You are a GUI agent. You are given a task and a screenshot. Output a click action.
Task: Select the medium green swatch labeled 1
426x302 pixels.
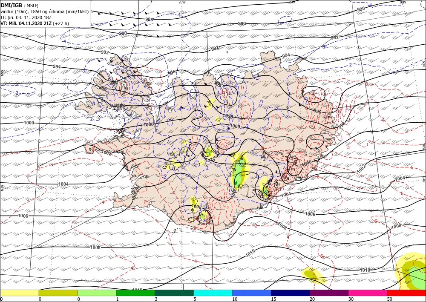tap(135, 293)
